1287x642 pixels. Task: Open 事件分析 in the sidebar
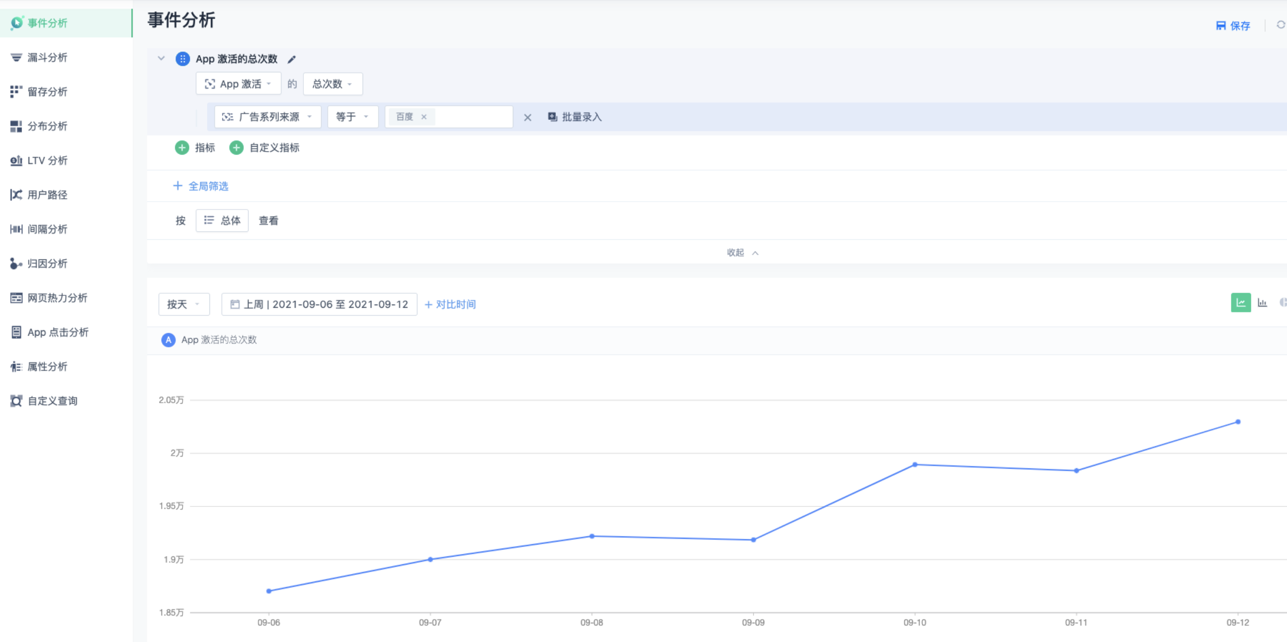(x=66, y=23)
